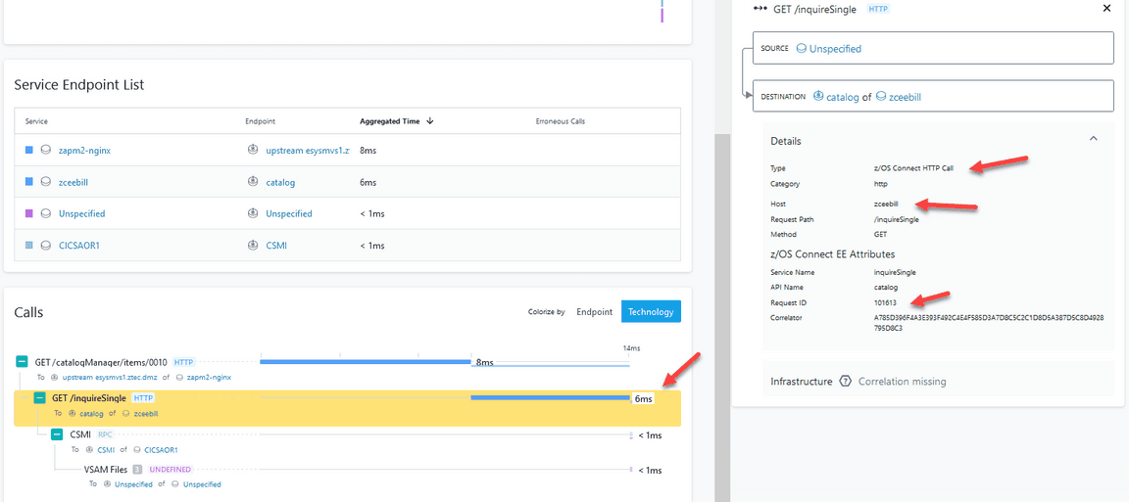This screenshot has width=1129, height=502.
Task: Click the Service column header
Action: pos(36,121)
